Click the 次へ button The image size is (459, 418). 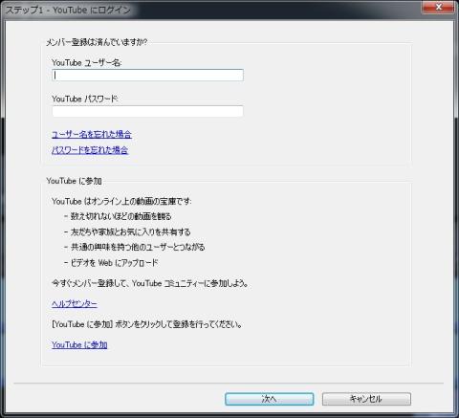(x=270, y=399)
